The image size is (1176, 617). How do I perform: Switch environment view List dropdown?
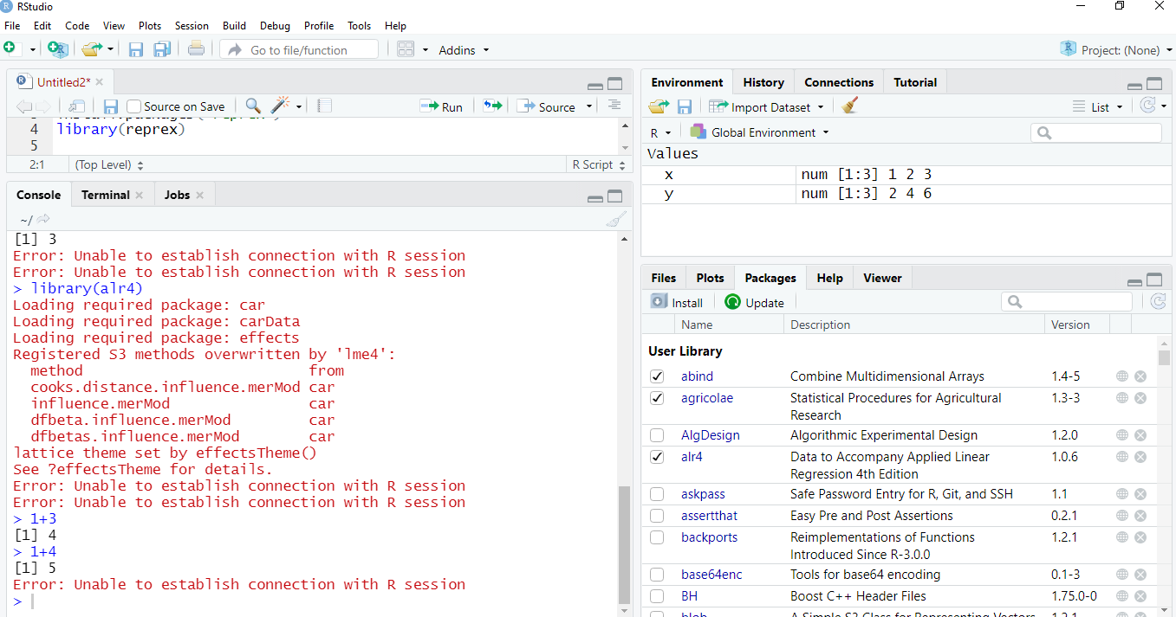(1097, 106)
